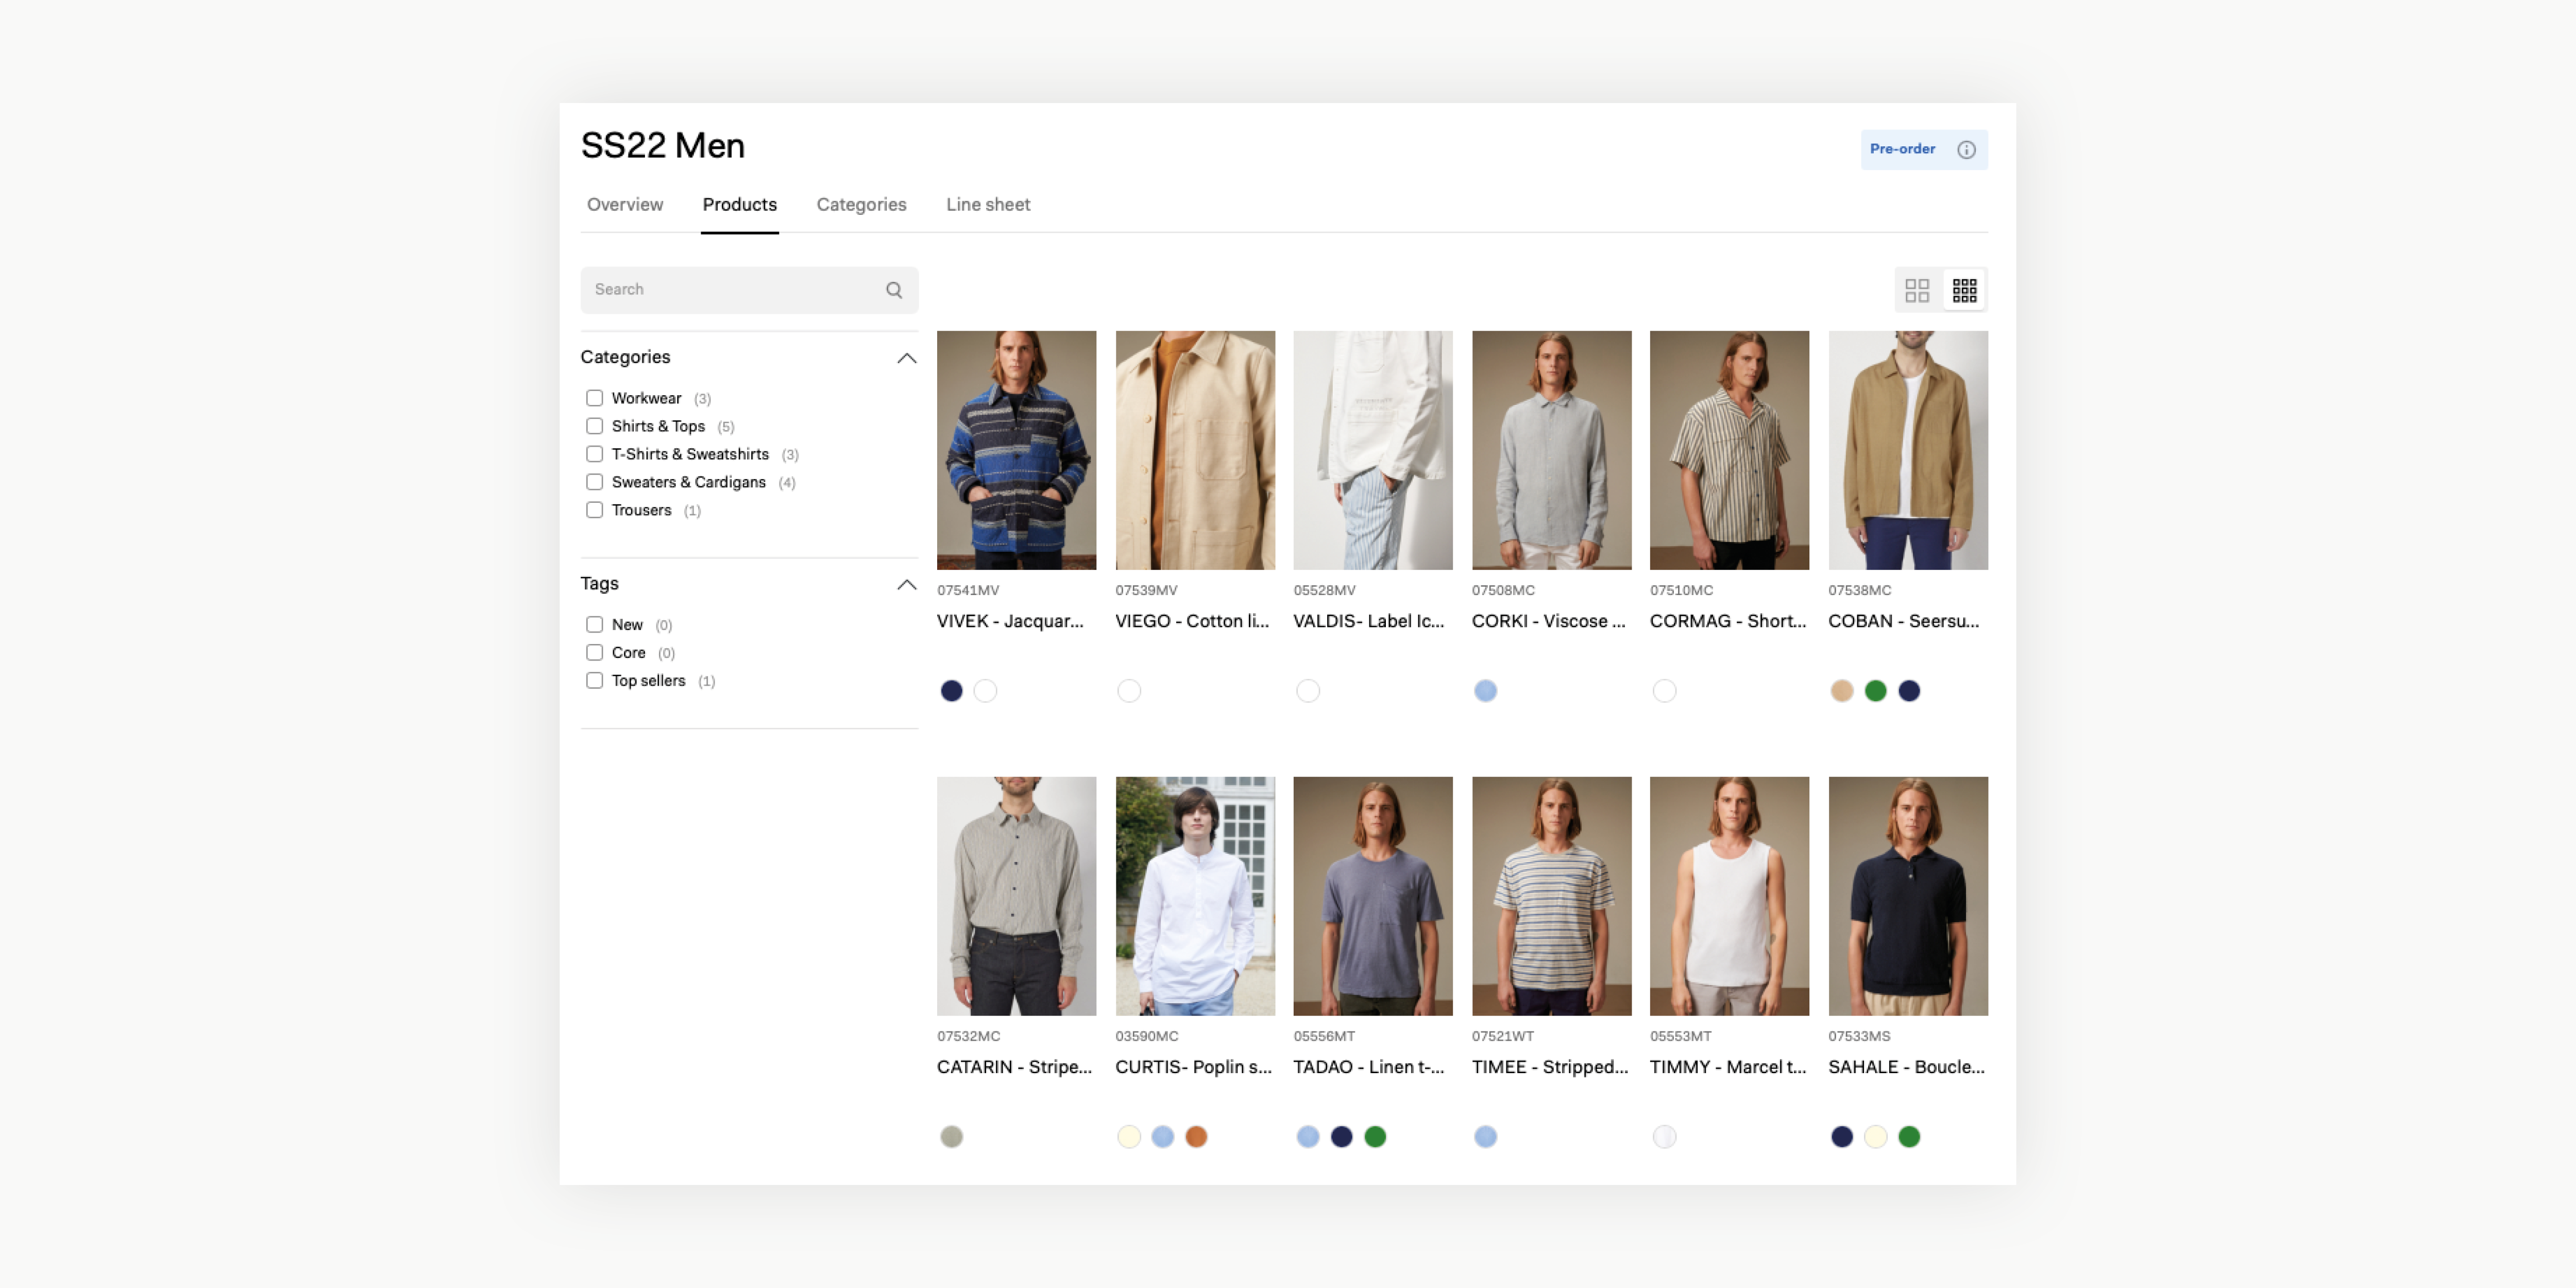Image resolution: width=2576 pixels, height=1288 pixels.
Task: Open CATARIN - Stripe product title
Action: (1014, 1067)
